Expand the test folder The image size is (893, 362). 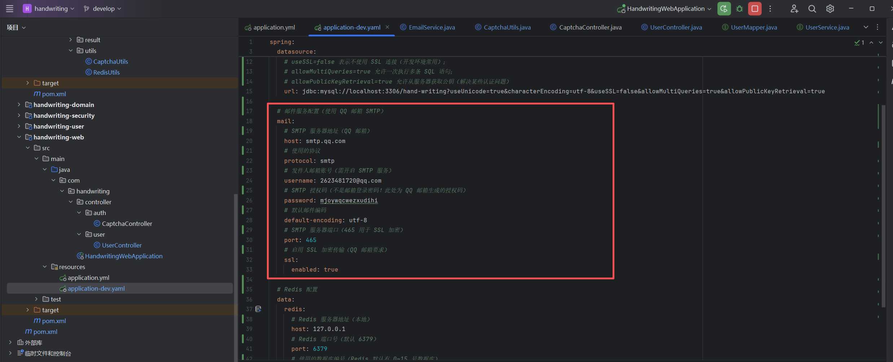tap(36, 299)
